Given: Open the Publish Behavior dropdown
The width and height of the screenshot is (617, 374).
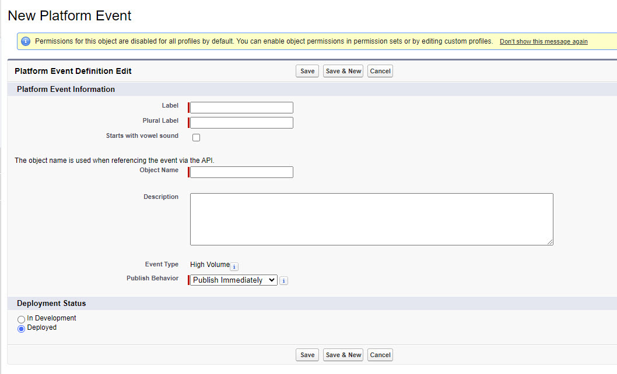Looking at the screenshot, I should 234,280.
